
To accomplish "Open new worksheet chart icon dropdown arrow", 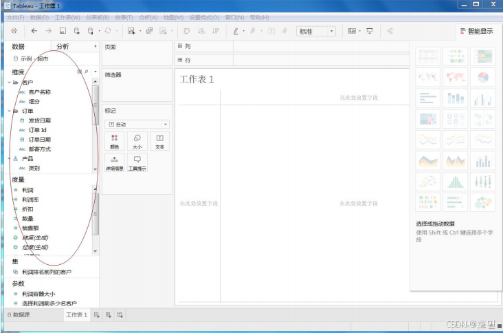I will [140, 31].
